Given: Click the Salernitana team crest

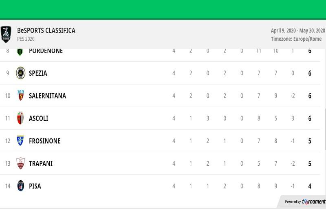Looking at the screenshot, I should pyautogui.click(x=21, y=96).
